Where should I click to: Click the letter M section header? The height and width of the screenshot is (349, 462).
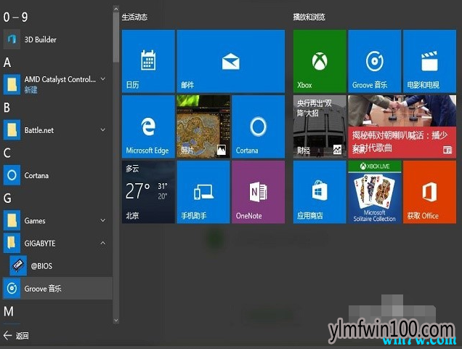coord(9,311)
